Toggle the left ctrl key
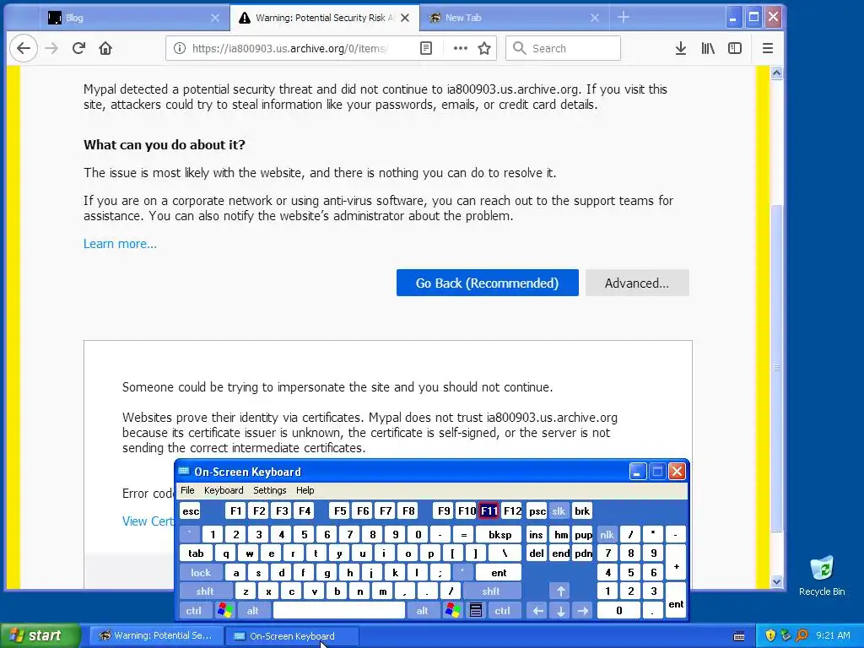864x648 pixels. pos(193,611)
